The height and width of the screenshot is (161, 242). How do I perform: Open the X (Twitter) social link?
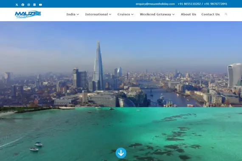tap(17, 5)
